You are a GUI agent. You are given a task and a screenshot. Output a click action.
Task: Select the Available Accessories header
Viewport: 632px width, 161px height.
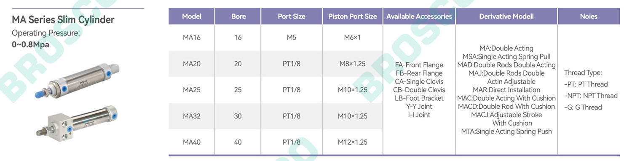pos(419,16)
